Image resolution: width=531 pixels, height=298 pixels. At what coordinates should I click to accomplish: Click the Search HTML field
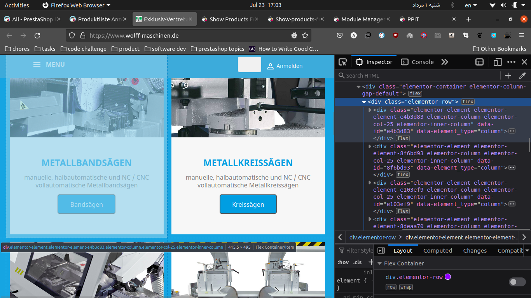tap(418, 76)
